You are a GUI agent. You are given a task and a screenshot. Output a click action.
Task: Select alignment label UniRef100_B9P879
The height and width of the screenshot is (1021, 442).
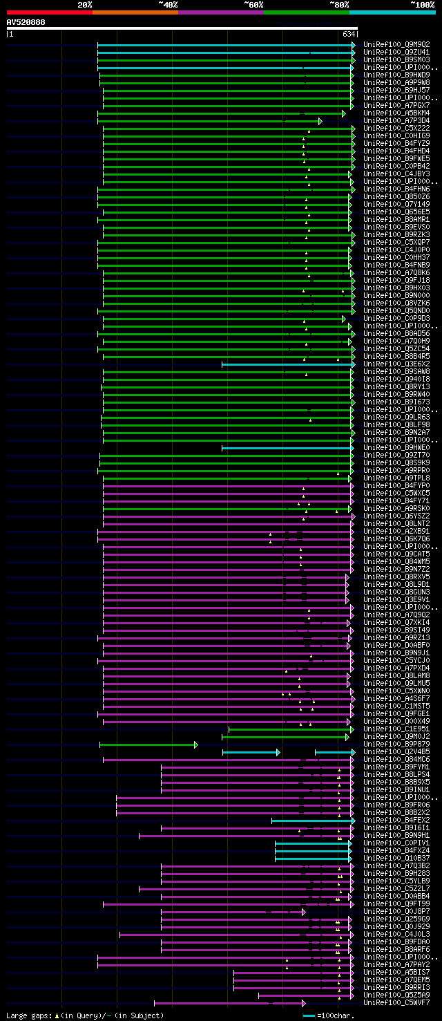click(396, 744)
